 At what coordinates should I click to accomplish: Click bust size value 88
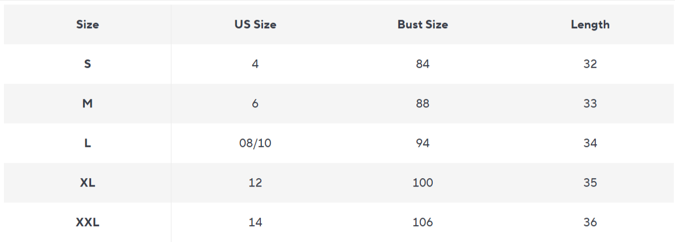pos(423,103)
